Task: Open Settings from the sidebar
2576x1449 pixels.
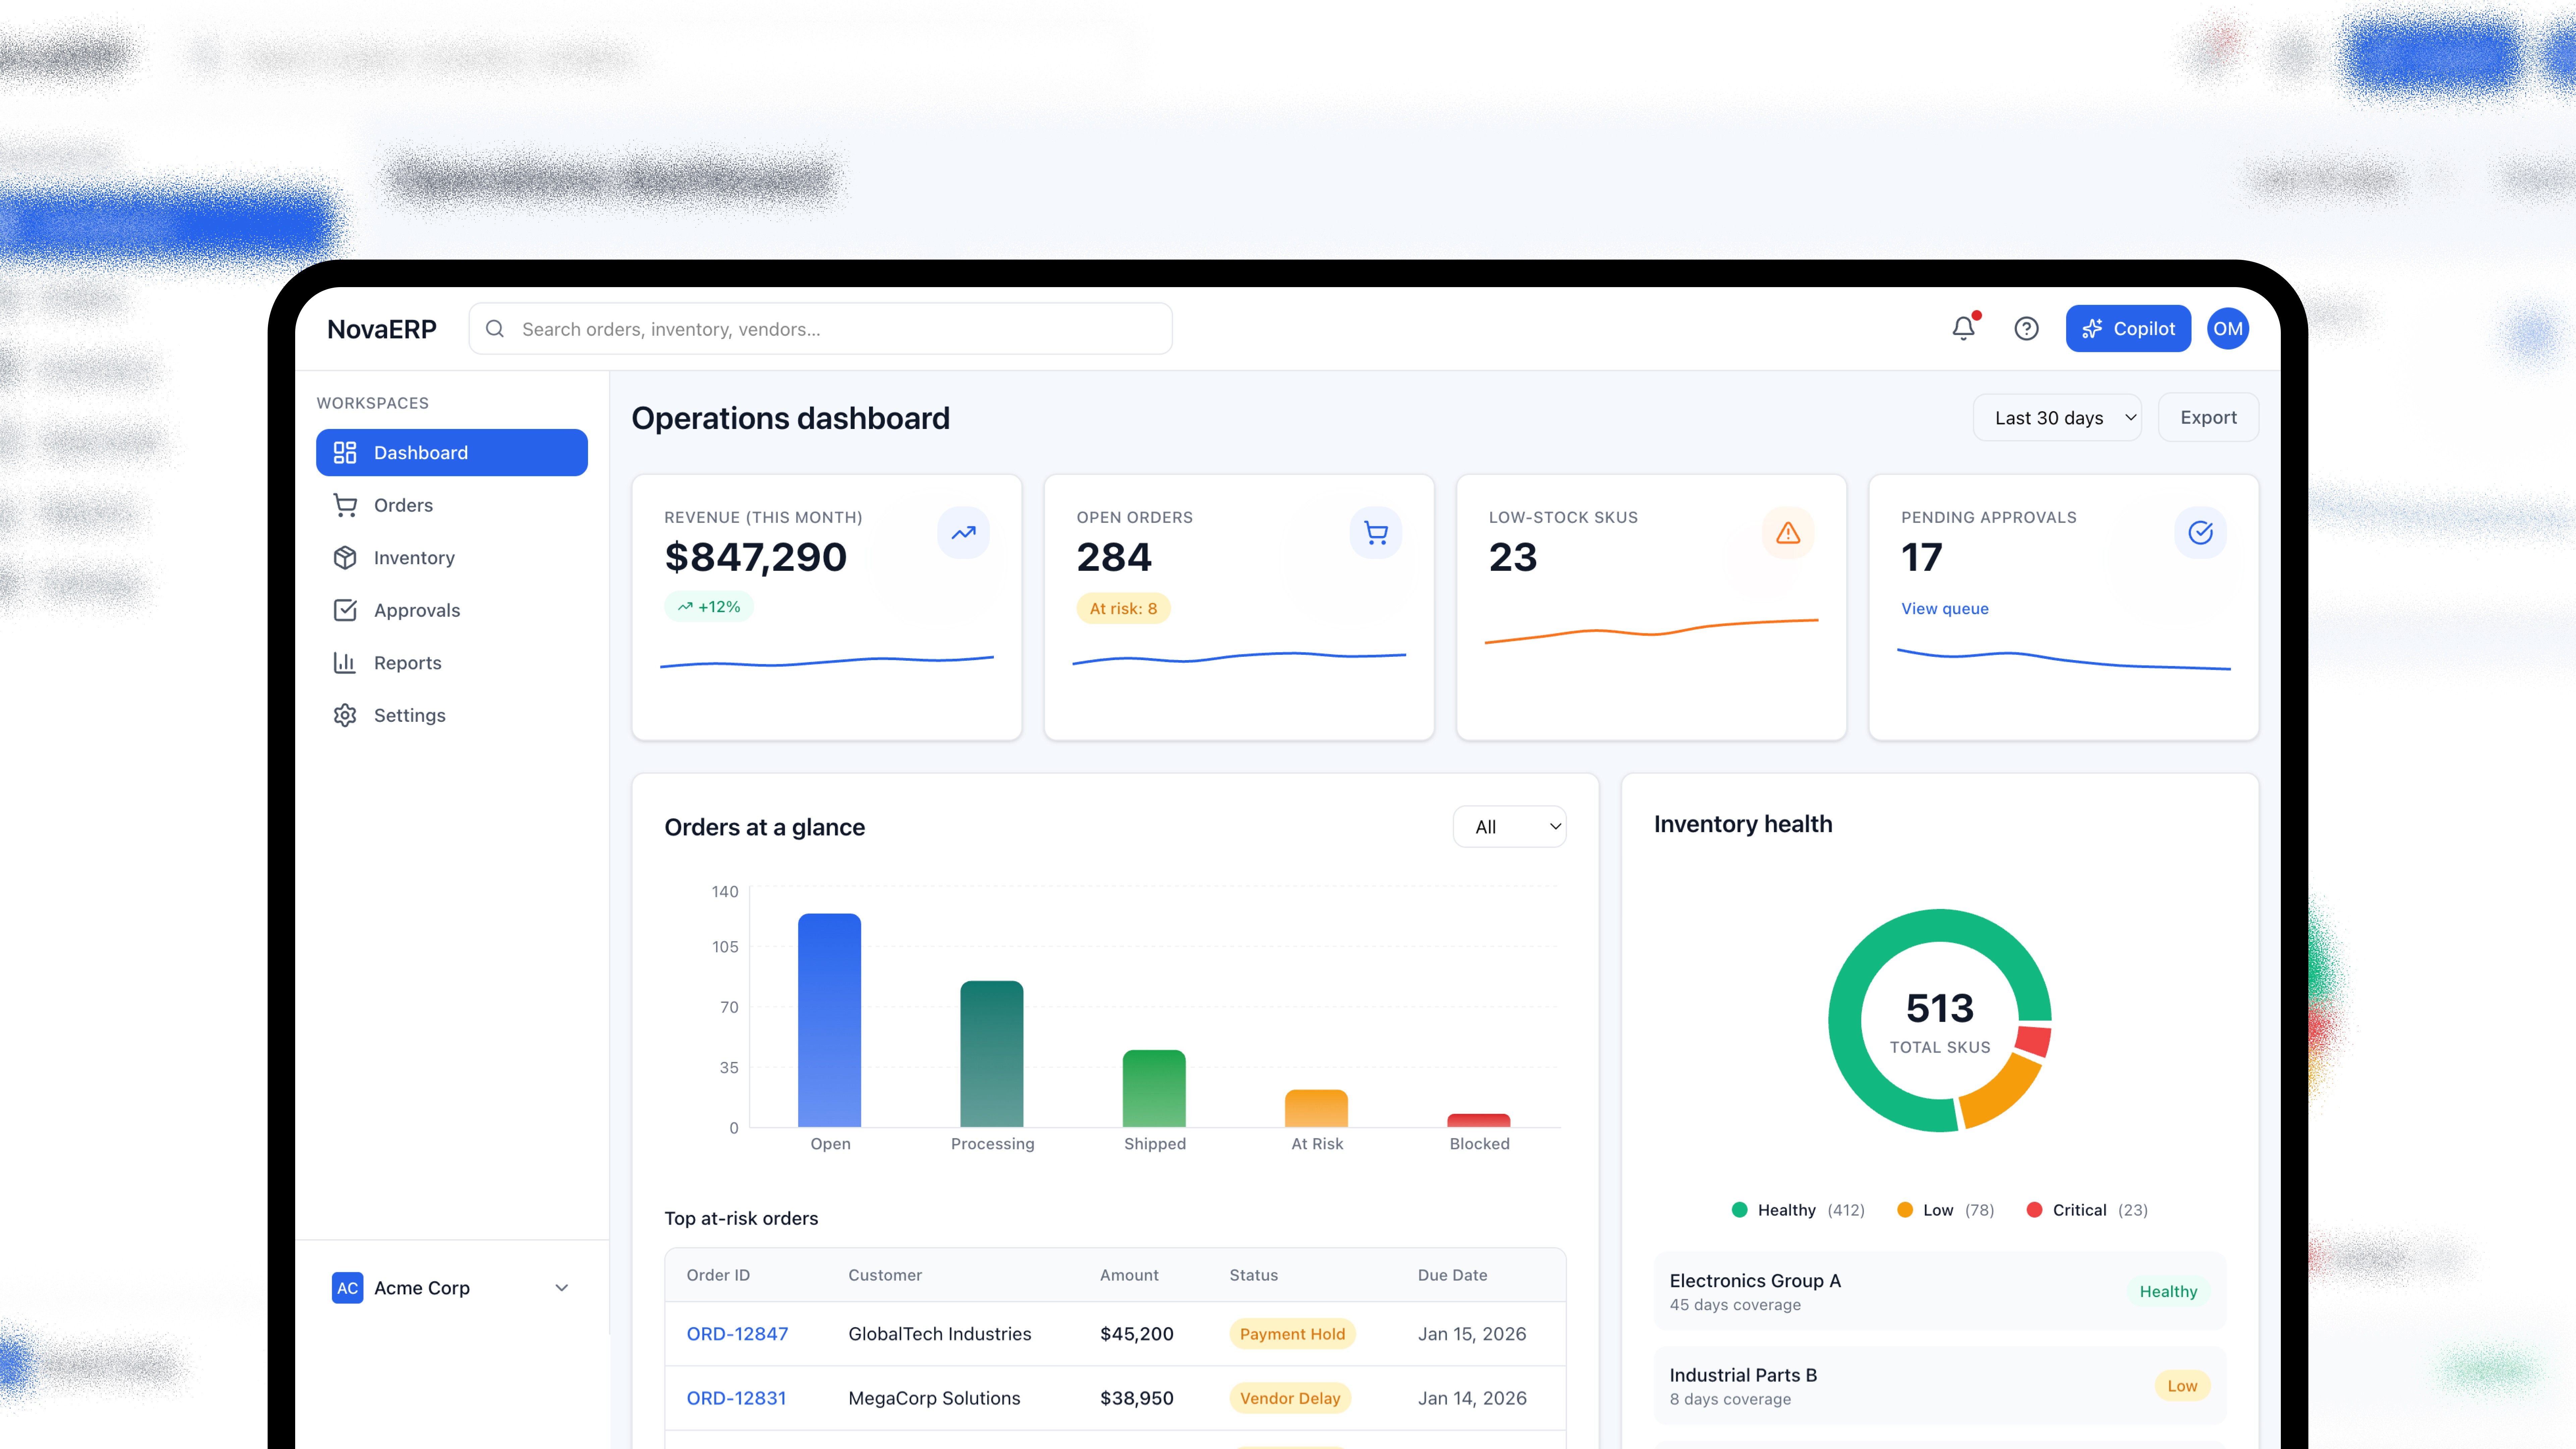Action: (x=409, y=715)
